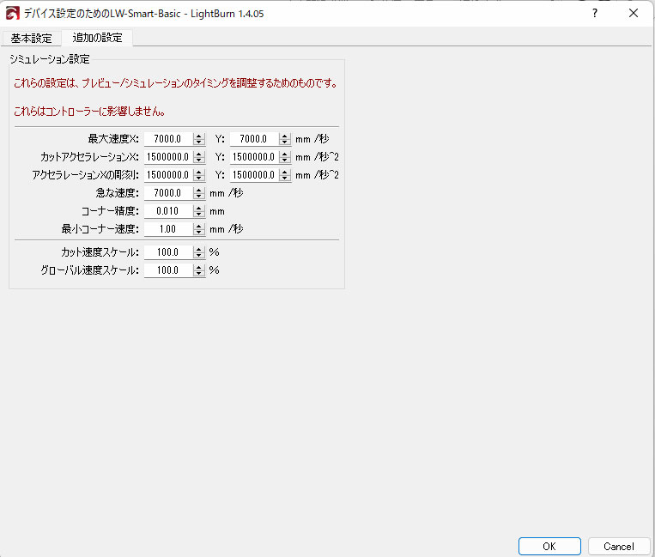Viewport: 655px width, 557px height.
Task: Click OK to confirm device settings
Action: pyautogui.click(x=549, y=546)
